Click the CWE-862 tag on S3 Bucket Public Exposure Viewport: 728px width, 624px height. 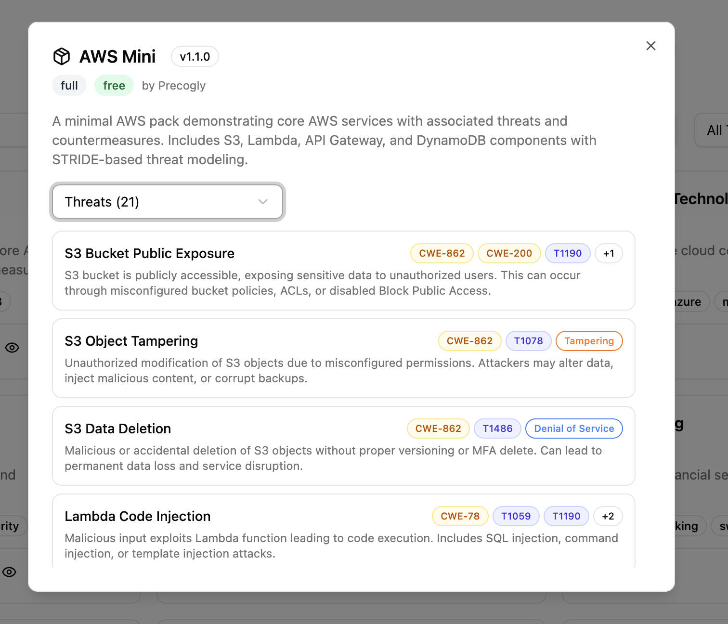coord(442,253)
